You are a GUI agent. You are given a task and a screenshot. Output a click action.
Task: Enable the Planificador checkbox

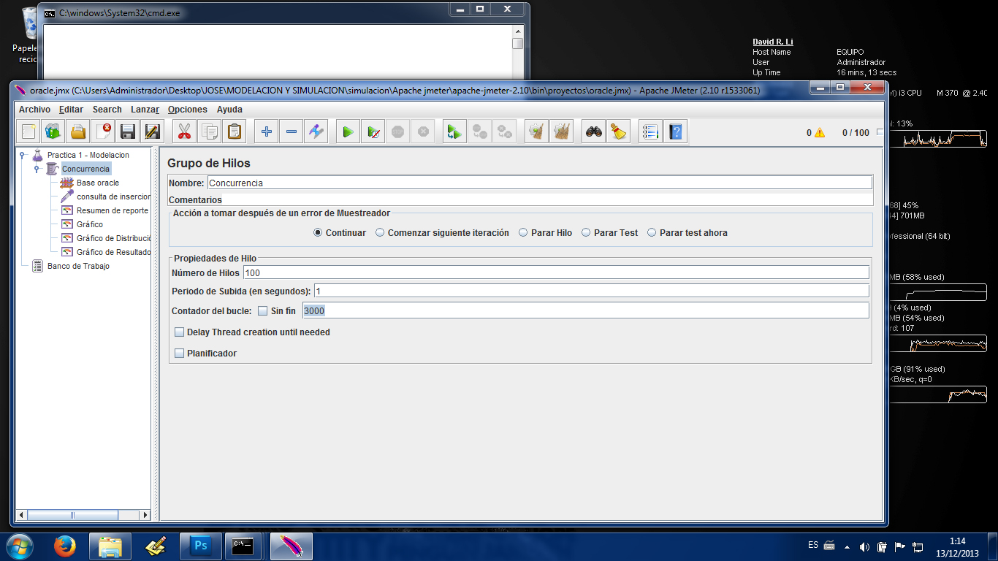180,354
